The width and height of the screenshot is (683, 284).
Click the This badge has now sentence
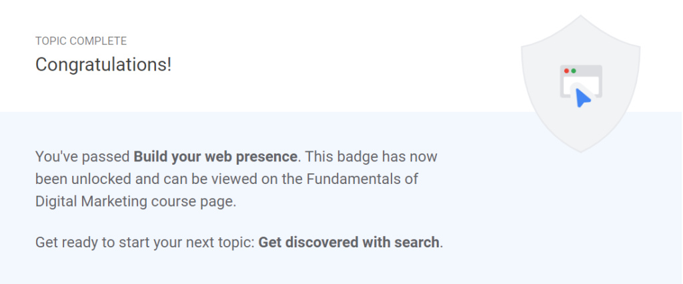[x=371, y=157]
